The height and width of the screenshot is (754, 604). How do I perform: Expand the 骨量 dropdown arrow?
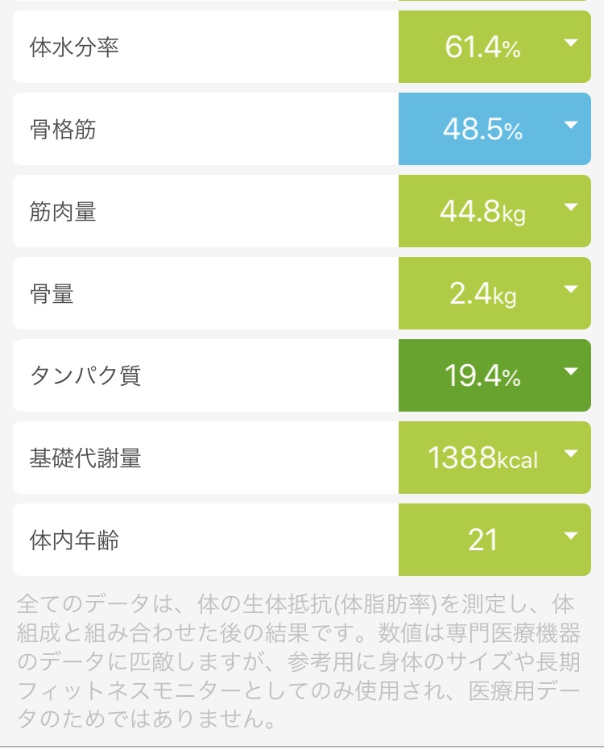[570, 289]
